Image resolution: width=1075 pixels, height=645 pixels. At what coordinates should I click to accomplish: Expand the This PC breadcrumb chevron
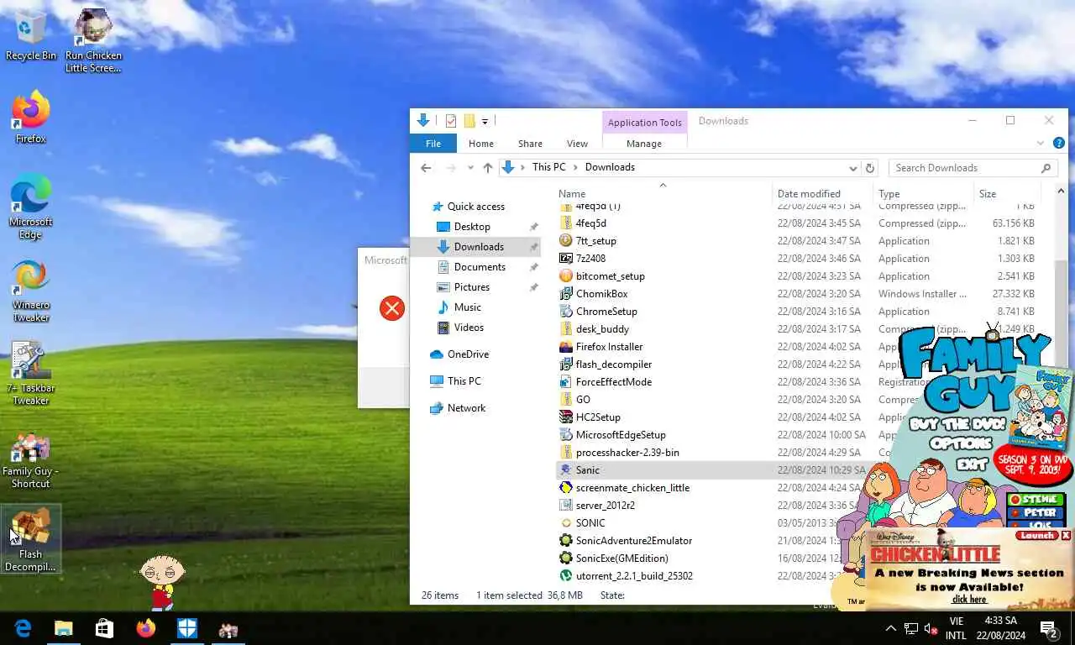[x=575, y=167]
